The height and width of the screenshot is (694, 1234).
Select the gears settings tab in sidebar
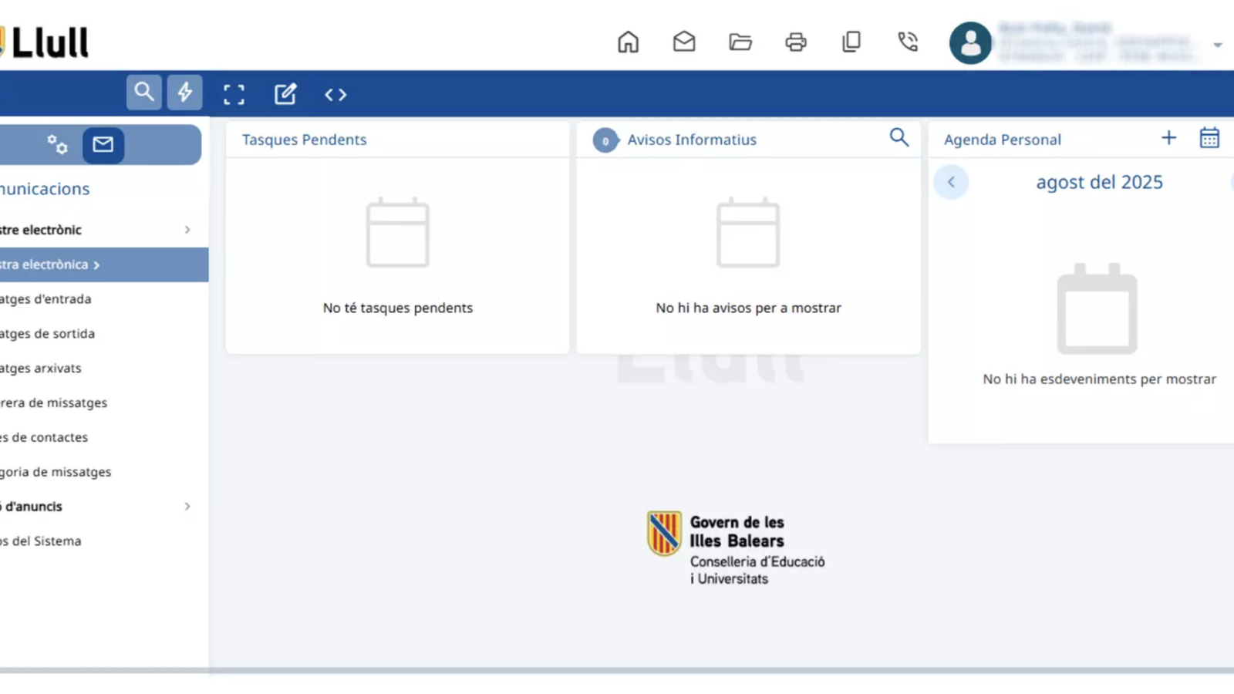click(x=57, y=144)
